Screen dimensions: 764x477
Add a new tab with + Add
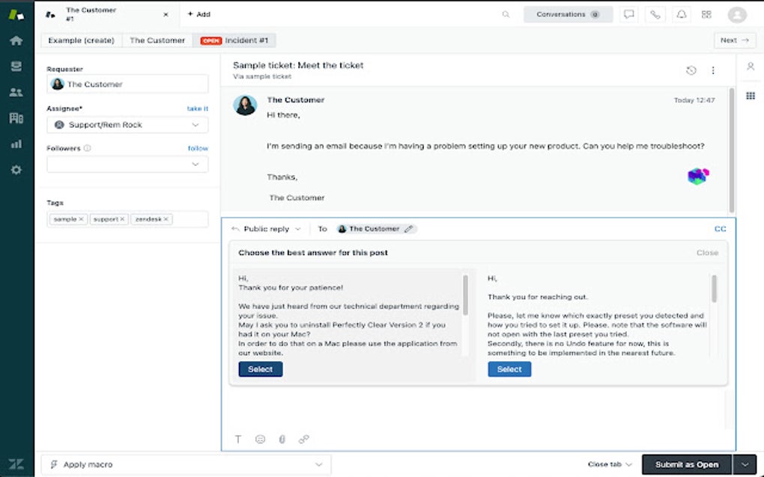coord(198,14)
